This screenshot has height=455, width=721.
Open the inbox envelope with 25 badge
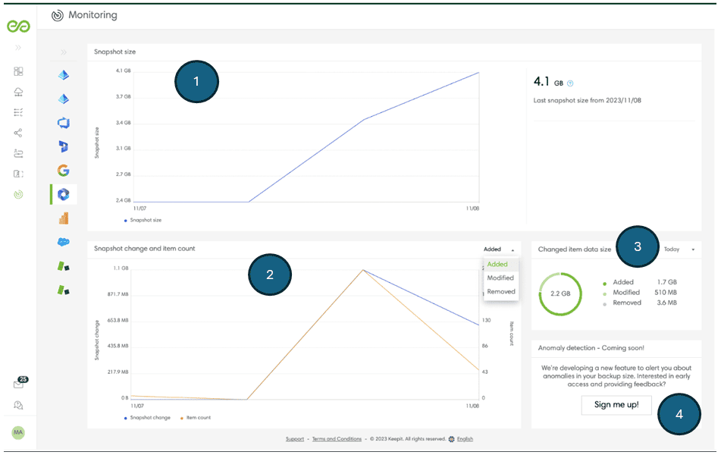19,384
